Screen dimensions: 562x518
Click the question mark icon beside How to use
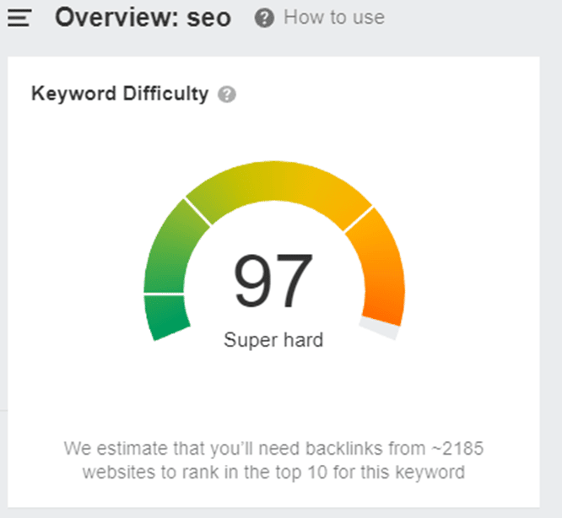tap(264, 18)
